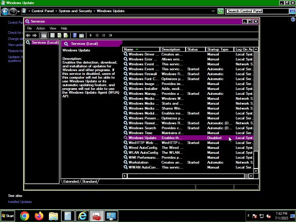Open the Installed Updates link

click(20, 202)
